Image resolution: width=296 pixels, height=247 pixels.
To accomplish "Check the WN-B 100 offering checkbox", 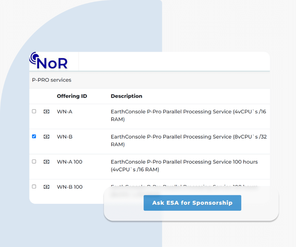I will (34, 187).
